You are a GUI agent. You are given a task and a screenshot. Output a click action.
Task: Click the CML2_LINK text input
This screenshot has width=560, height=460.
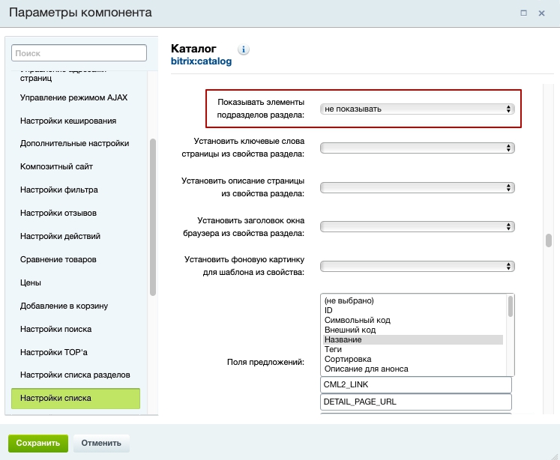pyautogui.click(x=415, y=384)
